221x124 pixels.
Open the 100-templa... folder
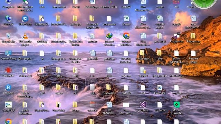coord(25,53)
